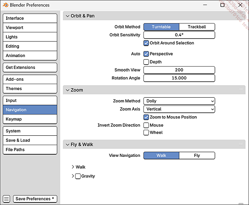Click Save Preferences button
This screenshot has width=249, height=205.
point(35,199)
